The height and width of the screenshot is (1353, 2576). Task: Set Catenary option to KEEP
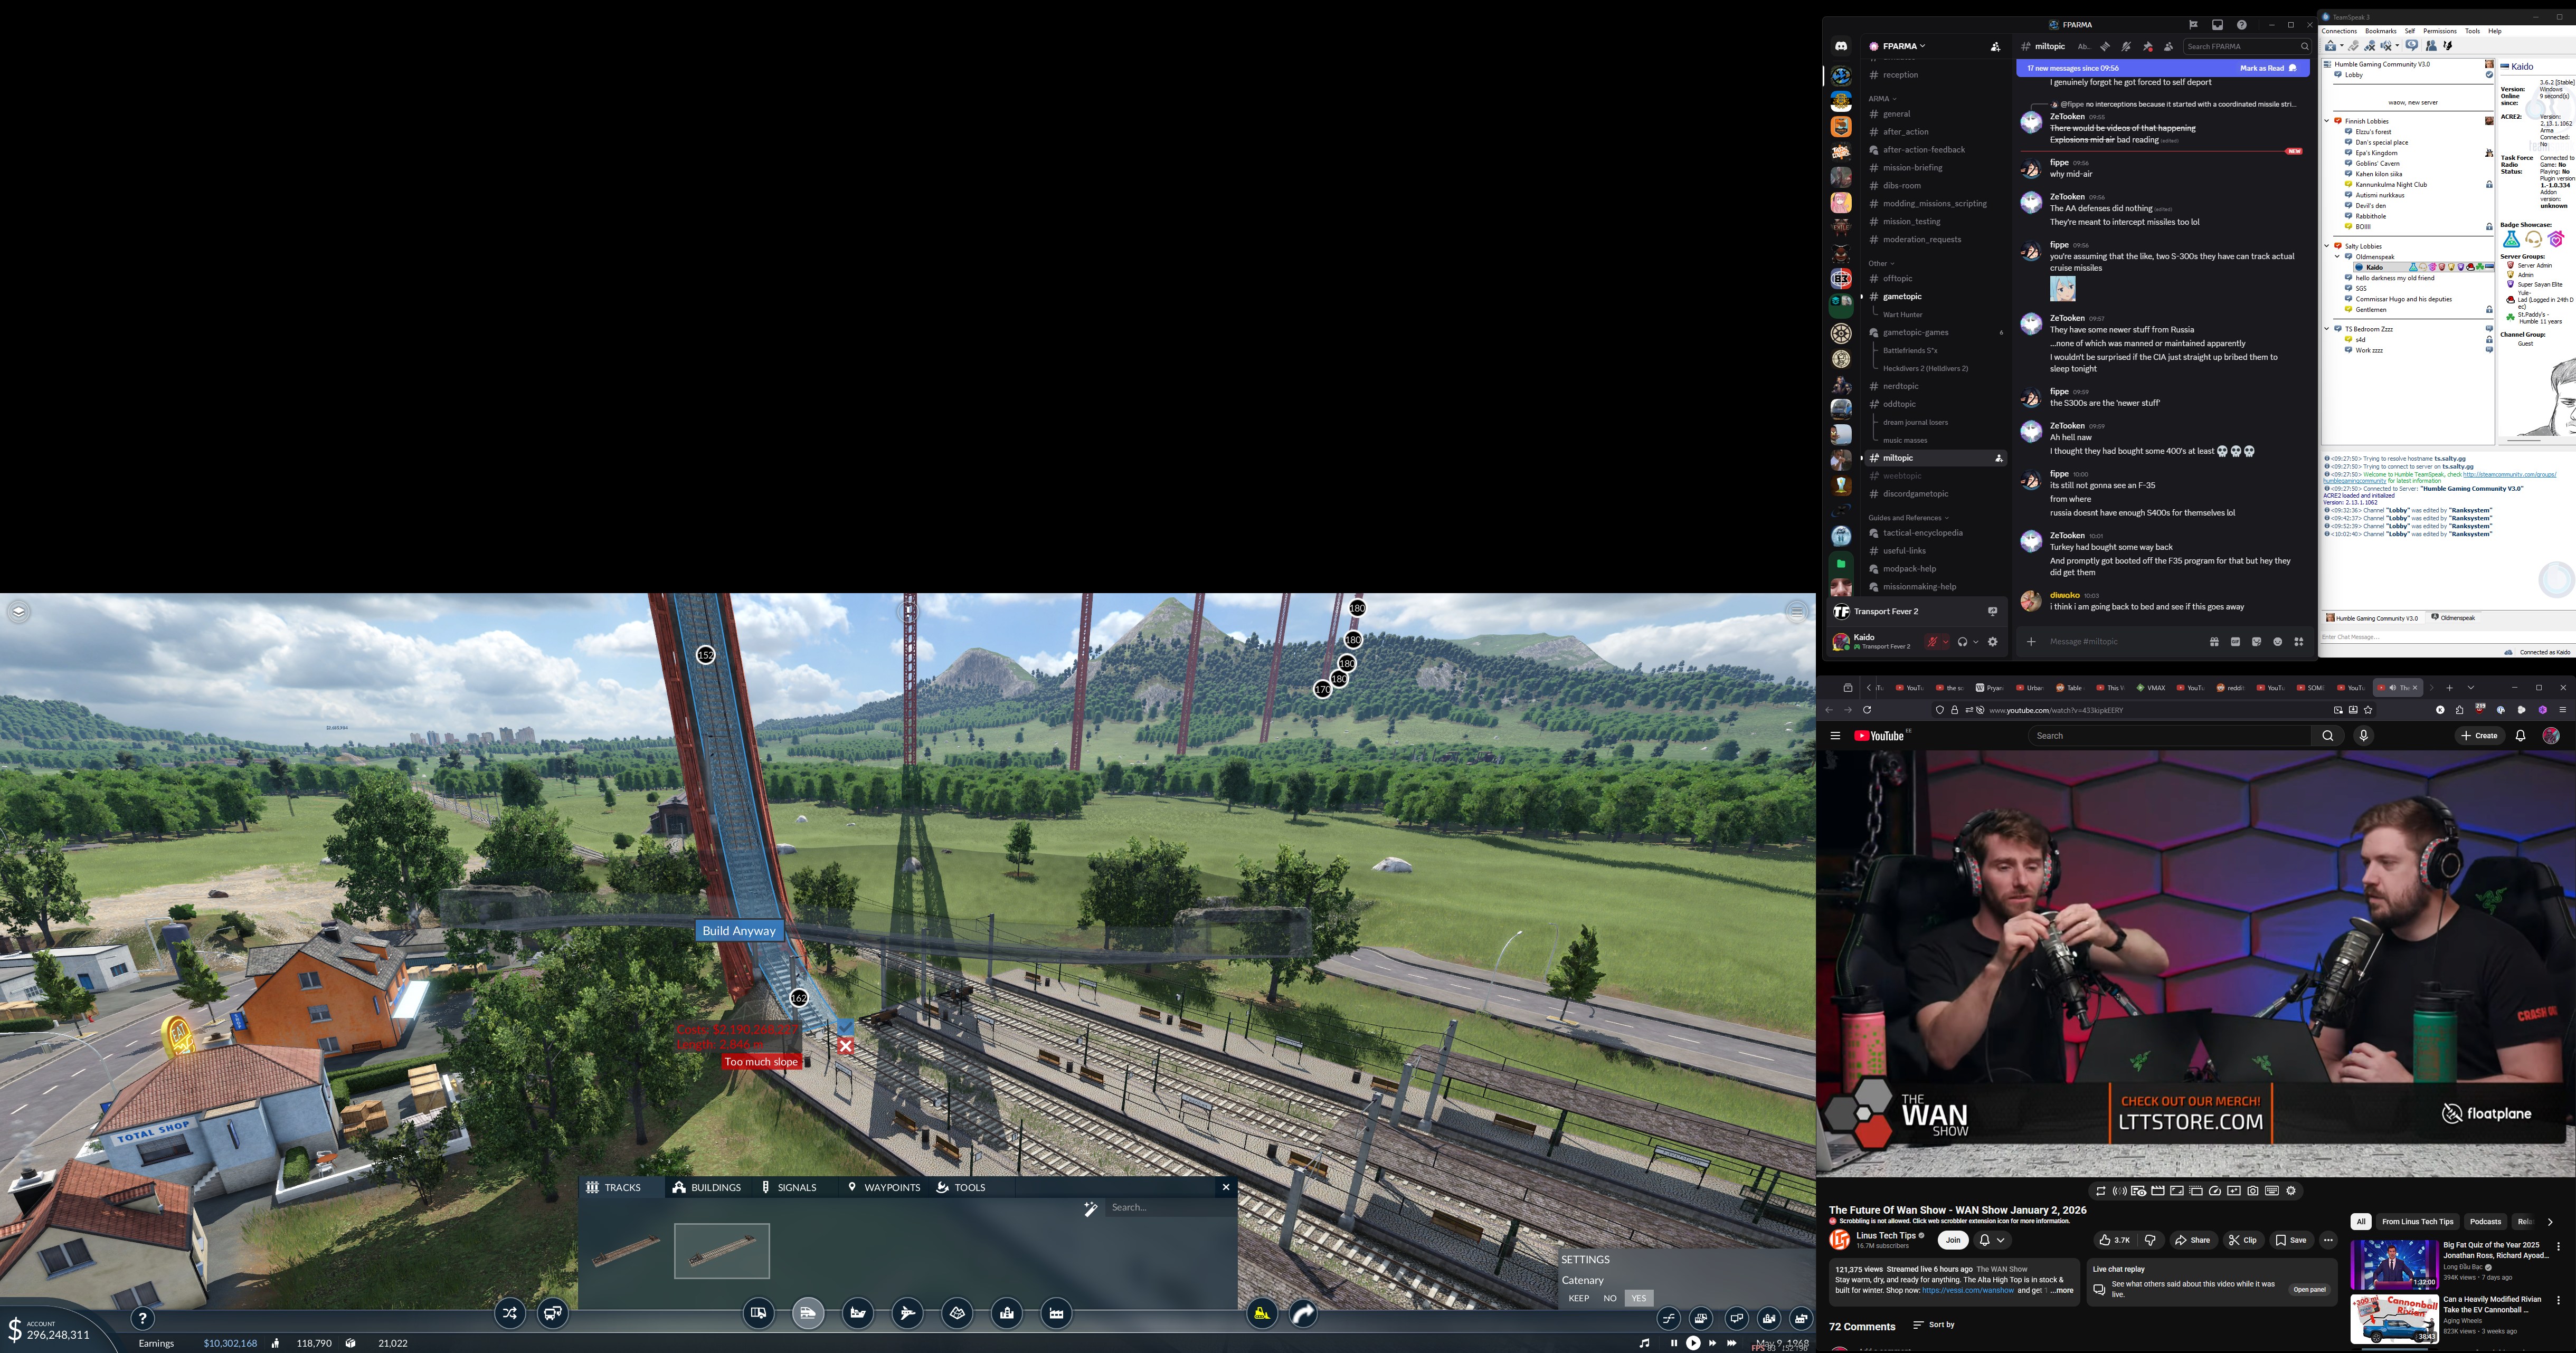pos(1579,1298)
